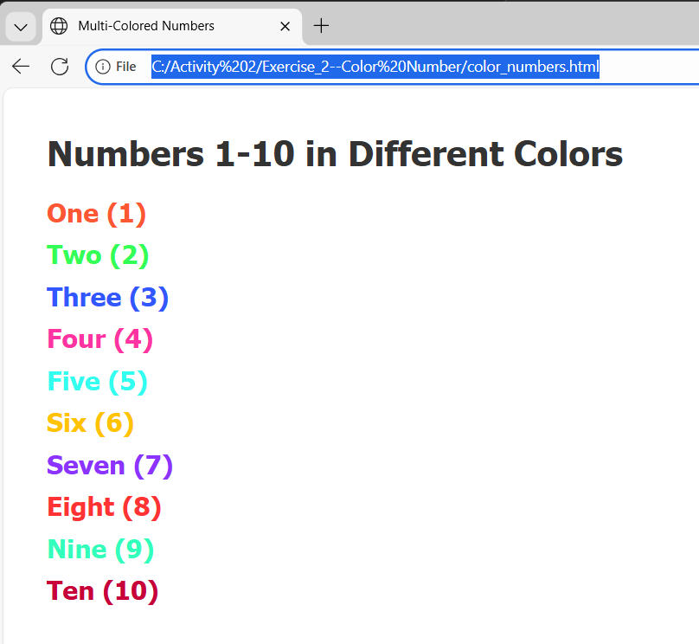Go back using the back arrow
This screenshot has height=644, width=699.
pos(21,67)
